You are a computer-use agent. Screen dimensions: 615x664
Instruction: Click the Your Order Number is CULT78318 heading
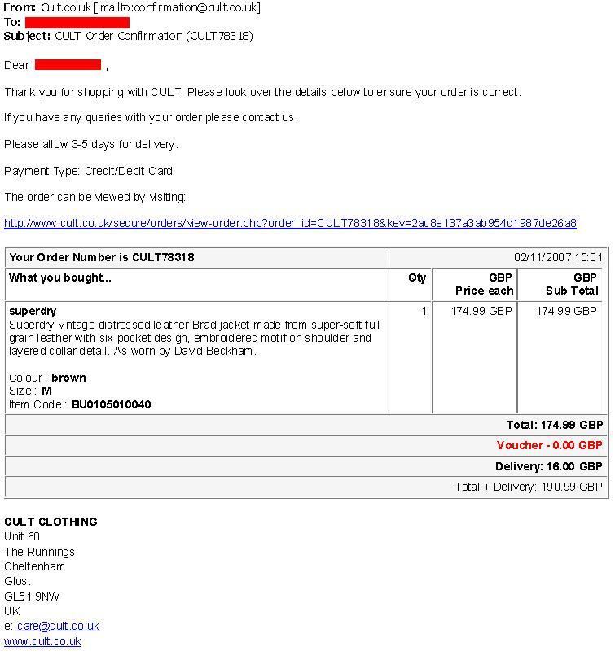[x=102, y=257]
